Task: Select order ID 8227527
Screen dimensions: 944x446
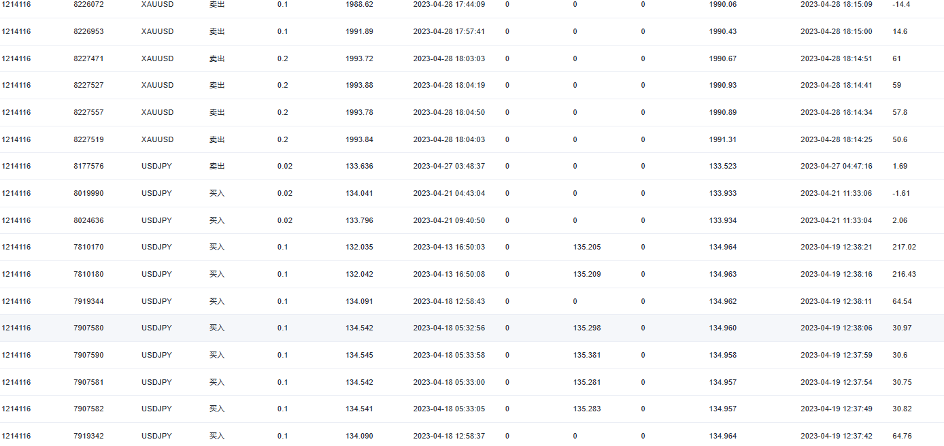Action: [88, 85]
